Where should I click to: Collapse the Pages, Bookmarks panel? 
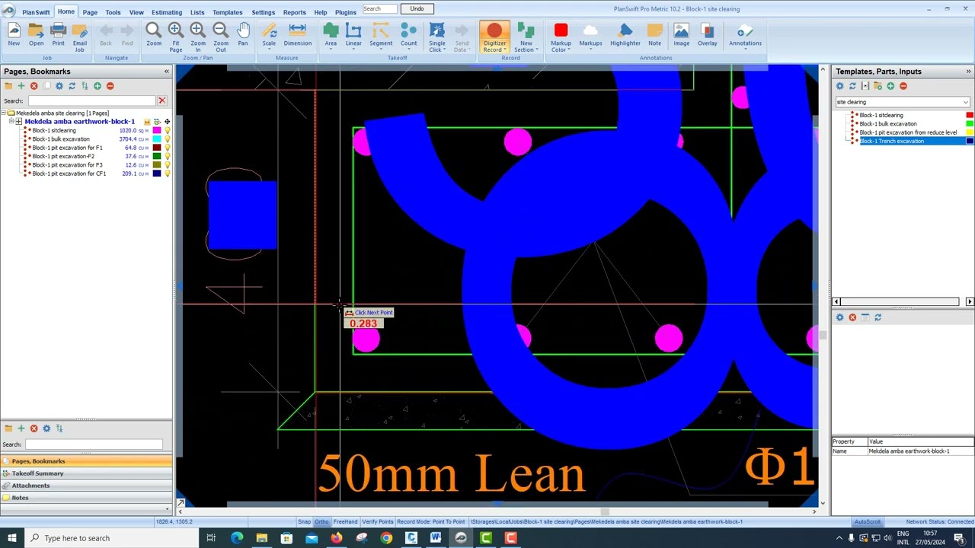point(166,72)
